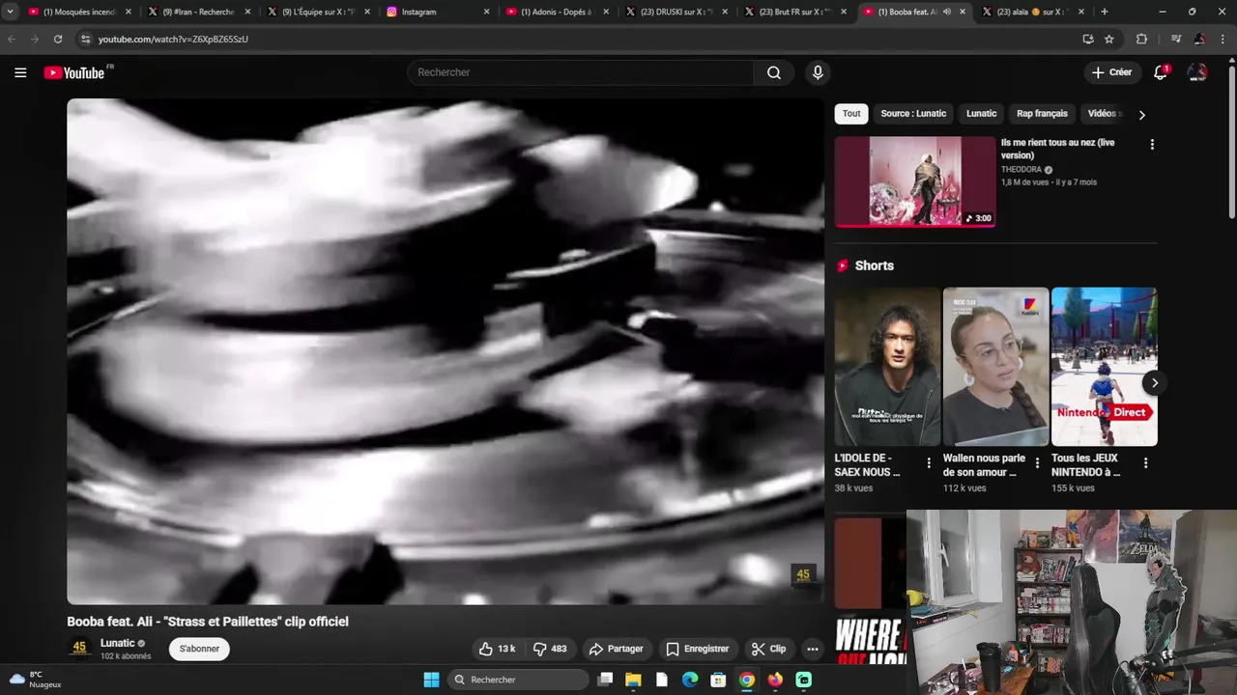Open options for the Wallen short
Viewport: 1237px width, 695px height.
(x=1037, y=463)
